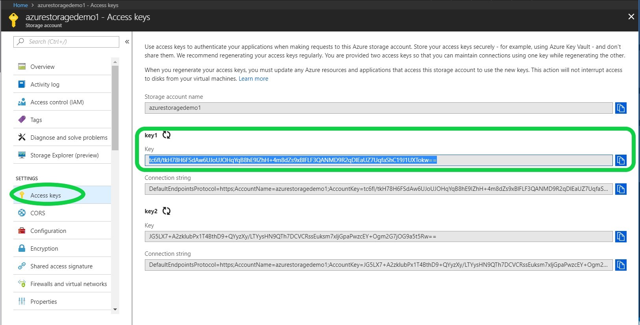Image resolution: width=640 pixels, height=325 pixels.
Task: Collapse the left navigation menu
Action: point(127,42)
